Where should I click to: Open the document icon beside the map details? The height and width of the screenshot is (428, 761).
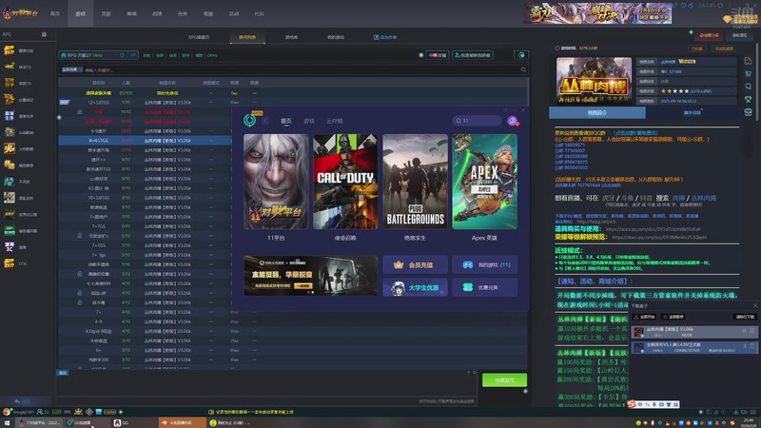pos(748,61)
